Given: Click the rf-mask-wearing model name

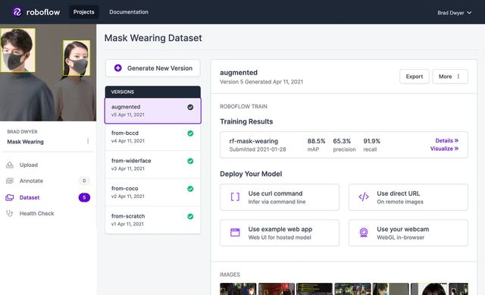Looking at the screenshot, I should coord(254,141).
